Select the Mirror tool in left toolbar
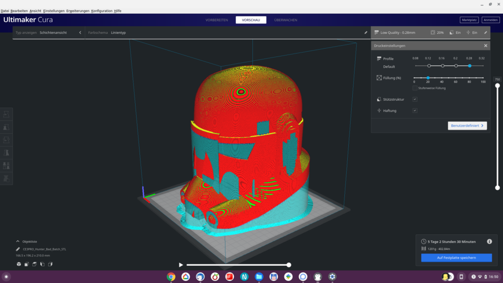 tap(6, 153)
